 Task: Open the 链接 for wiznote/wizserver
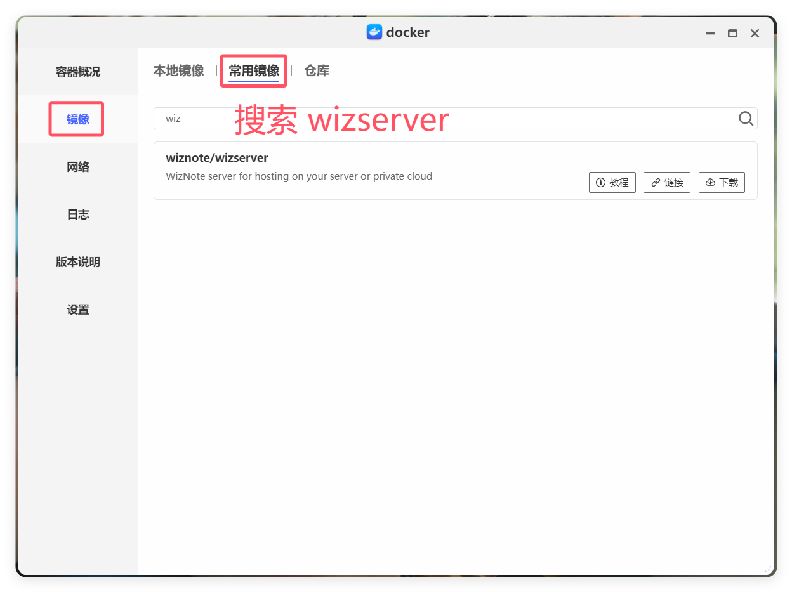point(666,182)
